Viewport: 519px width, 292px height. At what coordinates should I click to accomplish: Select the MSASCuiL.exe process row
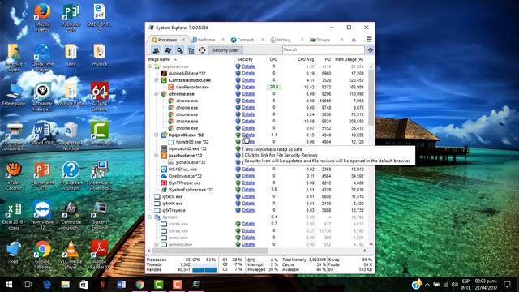coord(256,170)
